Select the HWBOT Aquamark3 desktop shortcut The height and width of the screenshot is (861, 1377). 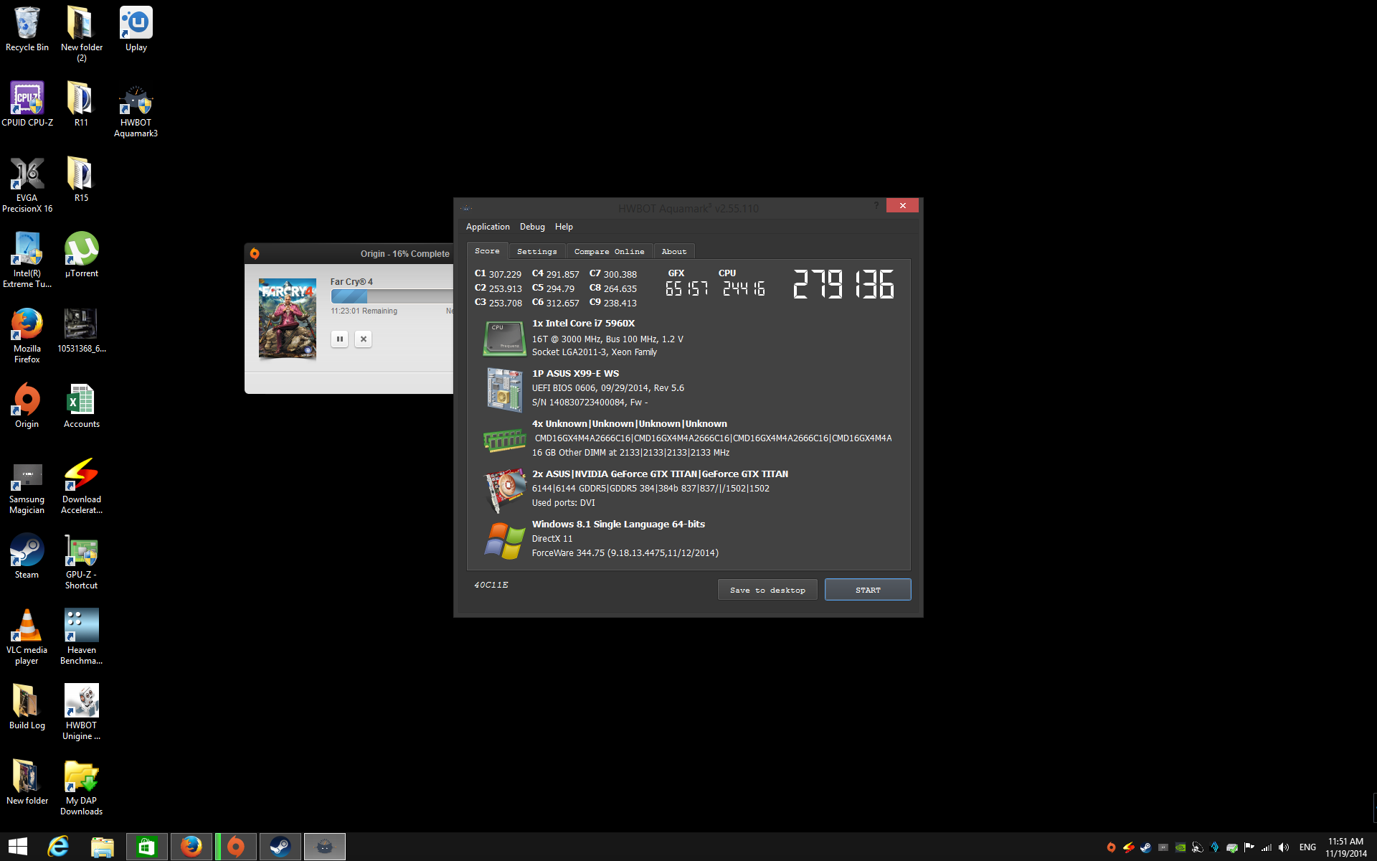click(x=136, y=109)
